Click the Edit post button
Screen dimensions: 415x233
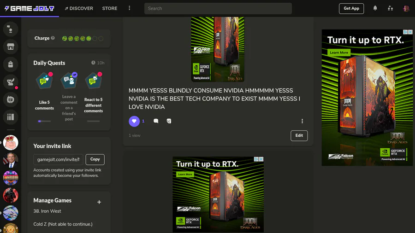[x=299, y=135]
